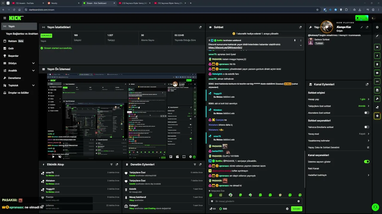Screen dimensions: 382x214
Task: Open the hamburger menu beside Kick logo
Action: (4, 18)
